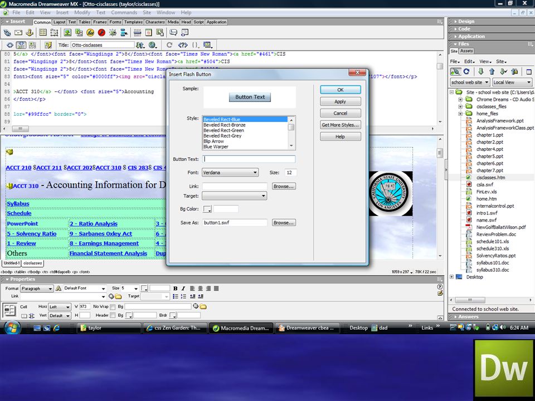Viewport: 535px width, 401px height.
Task: Open the Commands menu
Action: click(124, 13)
